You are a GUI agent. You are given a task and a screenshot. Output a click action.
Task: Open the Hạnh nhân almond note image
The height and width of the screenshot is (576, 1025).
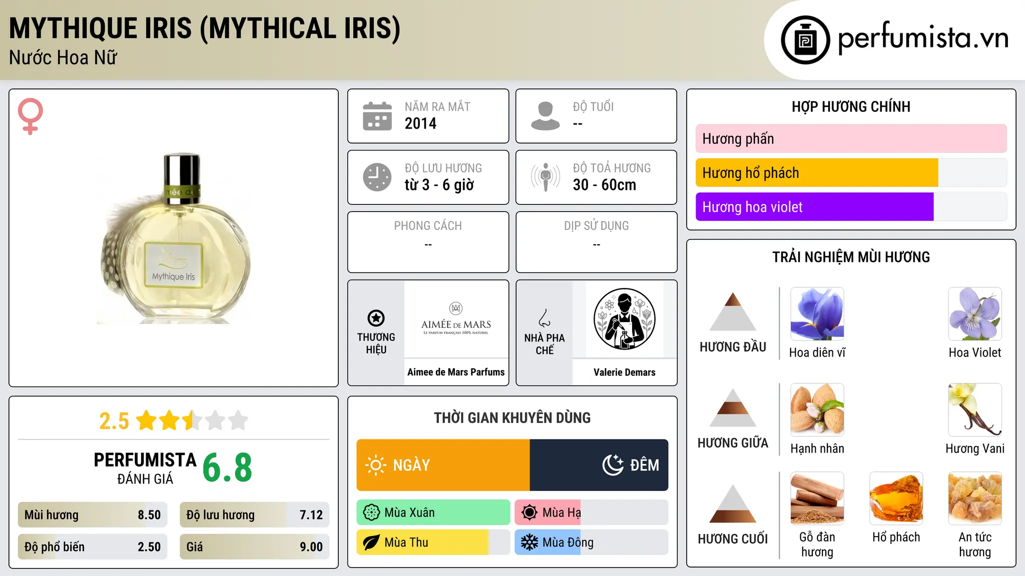[x=817, y=410]
